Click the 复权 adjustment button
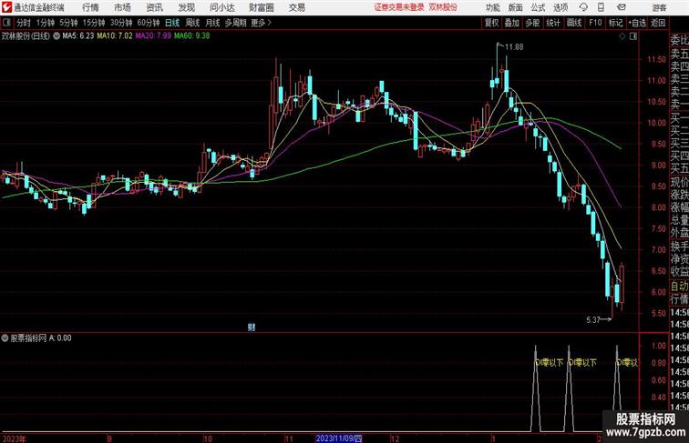689x443 pixels. click(491, 23)
